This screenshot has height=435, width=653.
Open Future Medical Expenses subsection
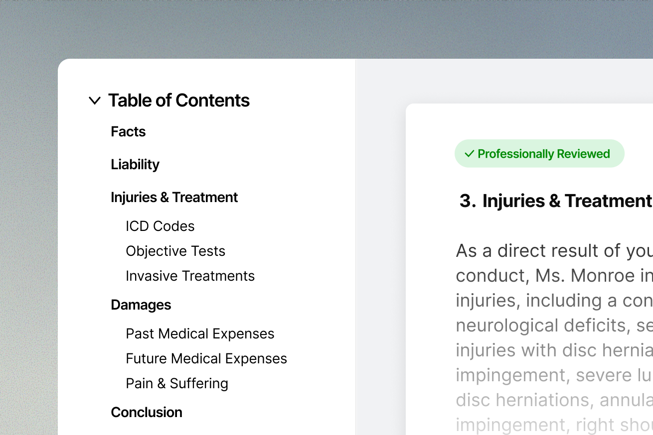(206, 359)
